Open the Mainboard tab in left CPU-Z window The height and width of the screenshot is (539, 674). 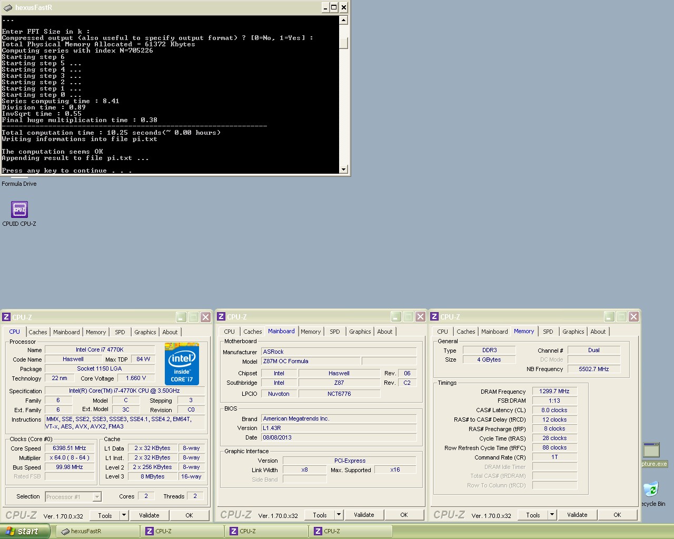pos(66,332)
